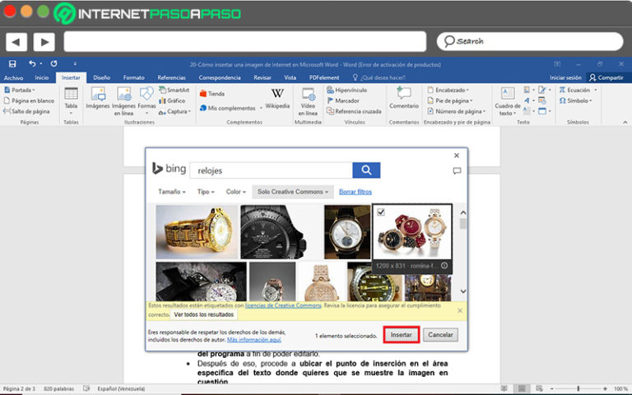This screenshot has width=632, height=395.
Task: Open Imágenes en línea tool
Action: point(123,101)
